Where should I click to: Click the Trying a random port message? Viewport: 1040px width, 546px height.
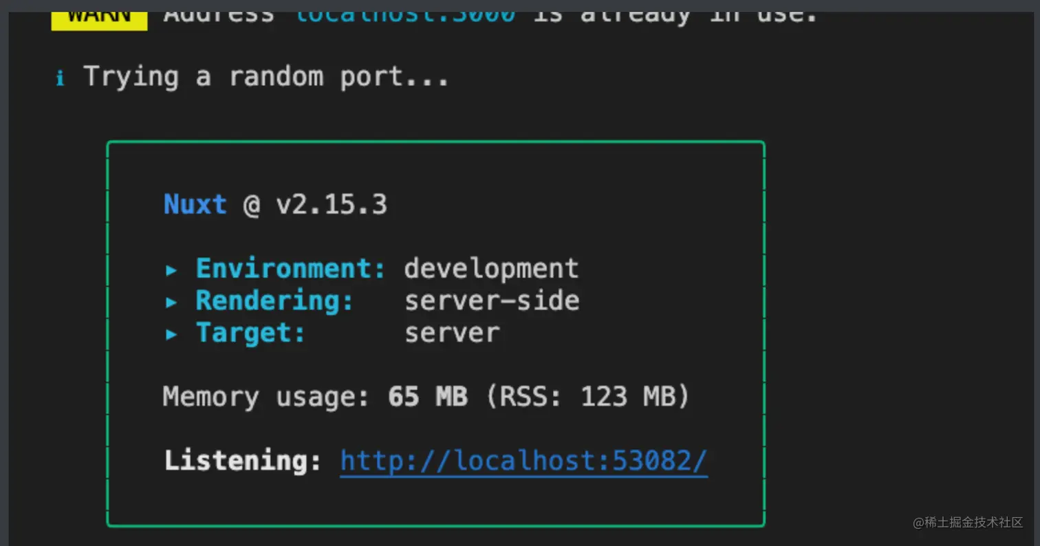click(x=266, y=77)
